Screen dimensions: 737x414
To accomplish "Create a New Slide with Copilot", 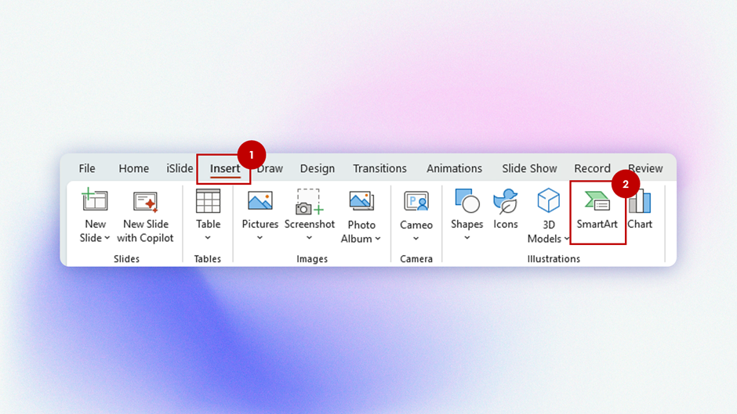I will tap(145, 216).
